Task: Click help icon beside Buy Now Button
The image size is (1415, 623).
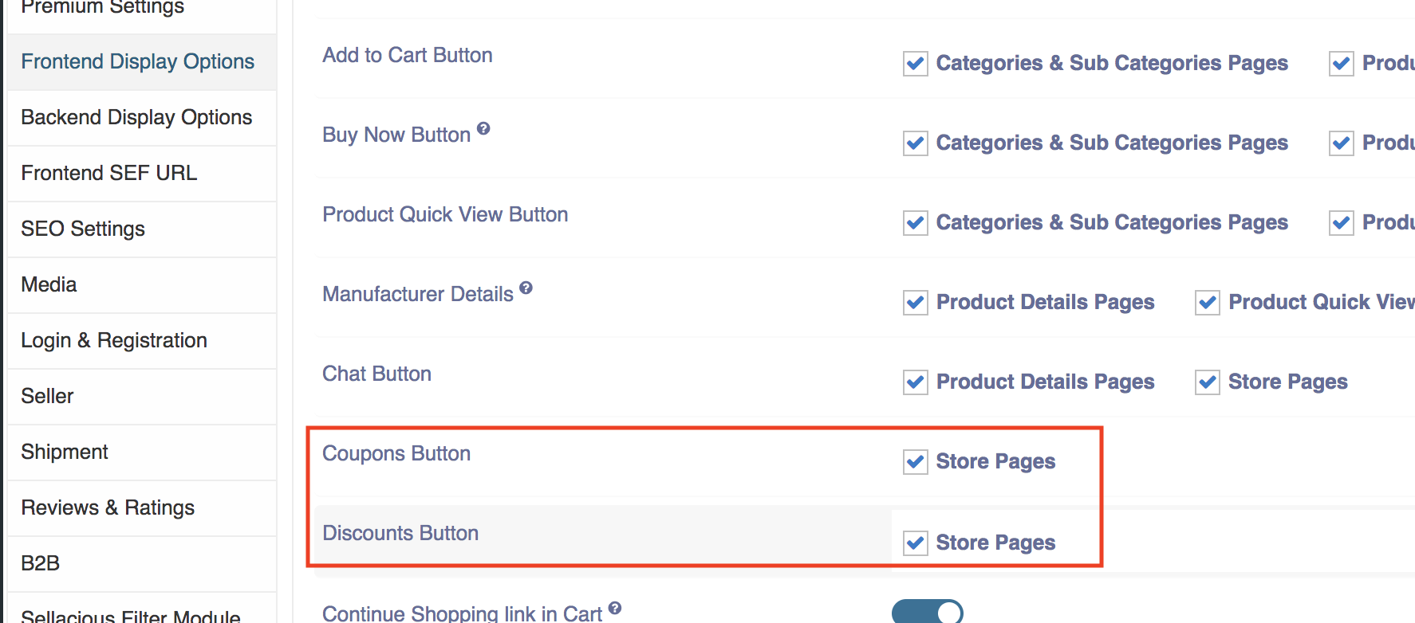Action: (483, 128)
